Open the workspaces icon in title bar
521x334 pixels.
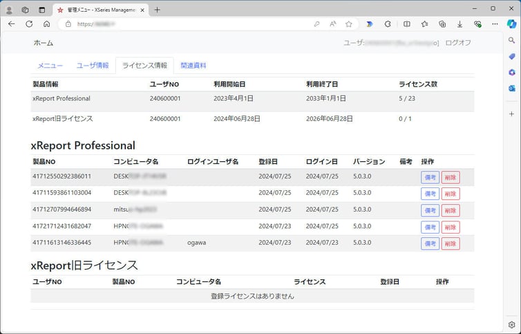pos(26,10)
